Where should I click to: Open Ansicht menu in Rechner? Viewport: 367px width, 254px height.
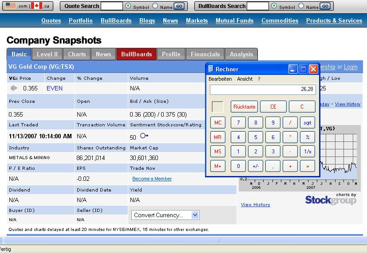pos(245,79)
